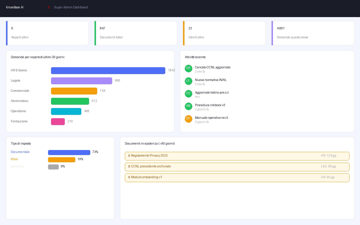
Task: Click the HR & Somm. bar in the chart
Action: (x=108, y=70)
